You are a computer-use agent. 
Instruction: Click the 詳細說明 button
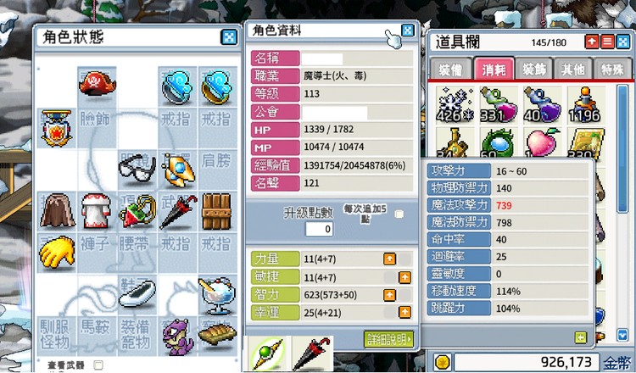click(x=388, y=339)
